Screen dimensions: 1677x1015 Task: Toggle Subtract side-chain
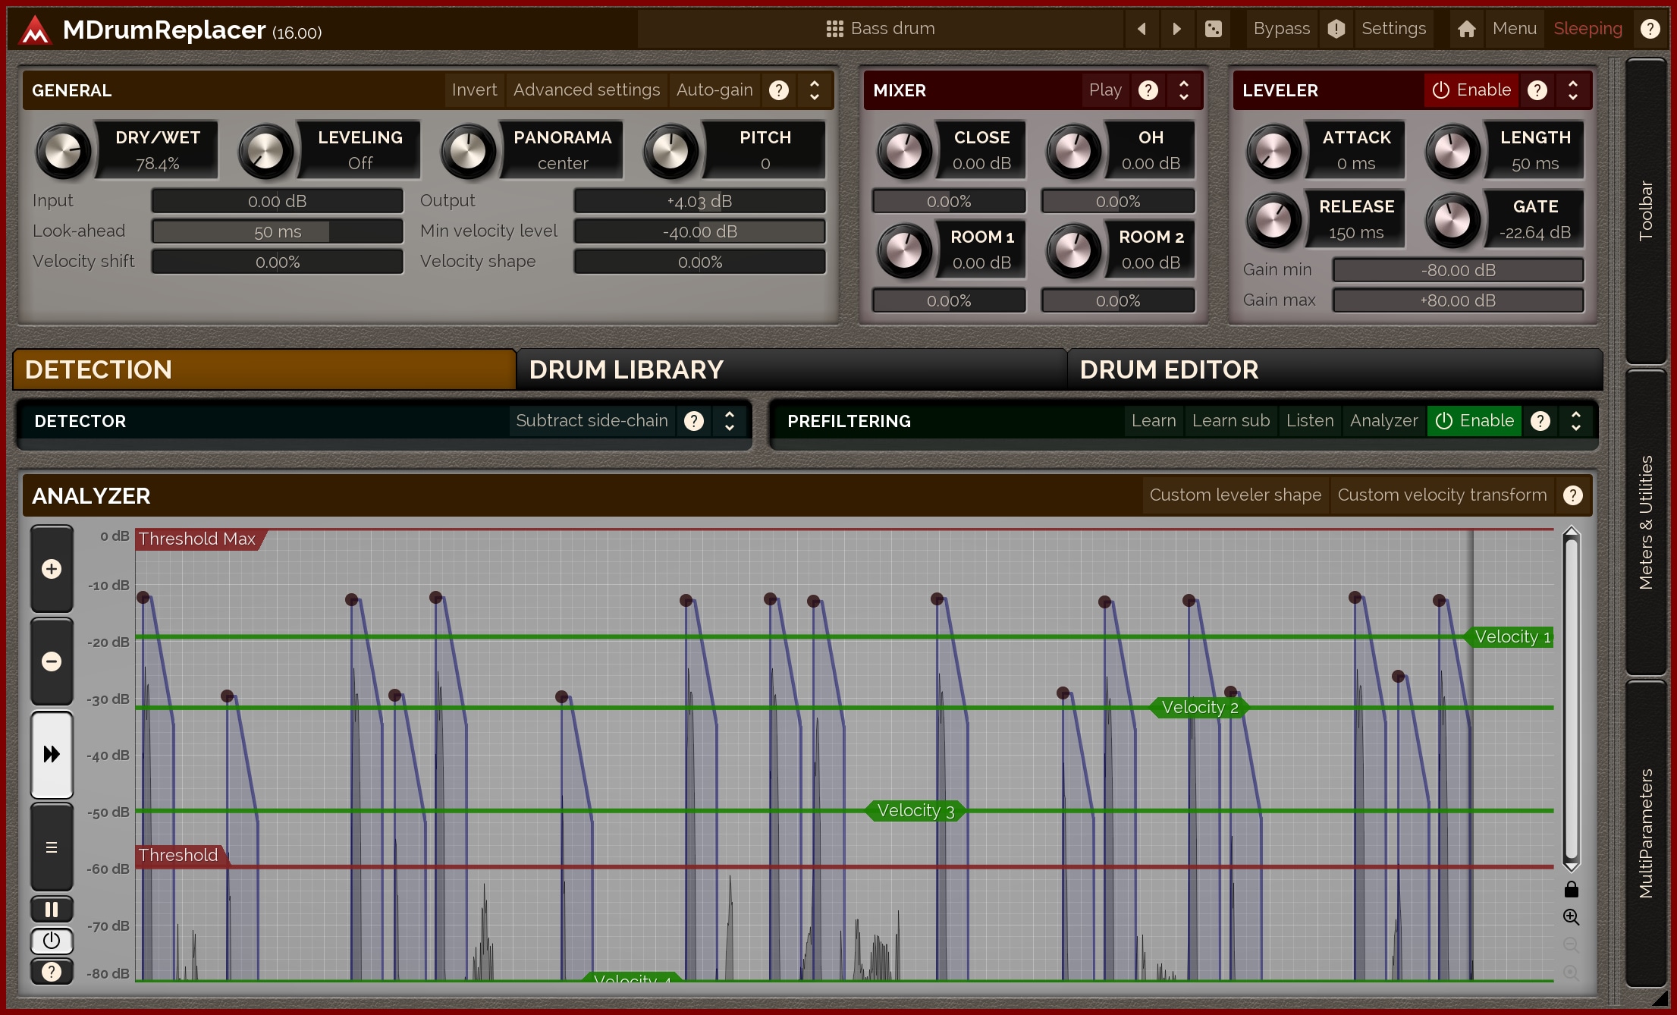coord(592,421)
